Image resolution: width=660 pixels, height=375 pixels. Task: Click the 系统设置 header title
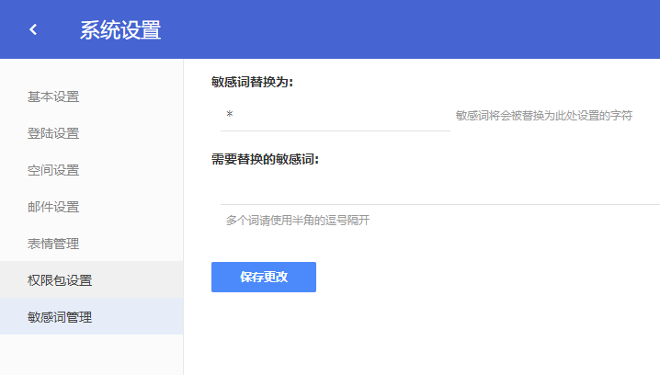119,30
